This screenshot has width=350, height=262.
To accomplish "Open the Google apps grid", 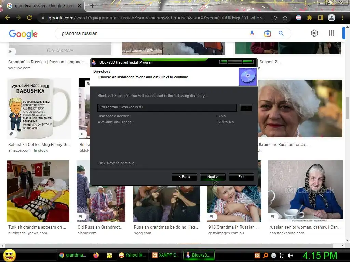I will [332, 33].
